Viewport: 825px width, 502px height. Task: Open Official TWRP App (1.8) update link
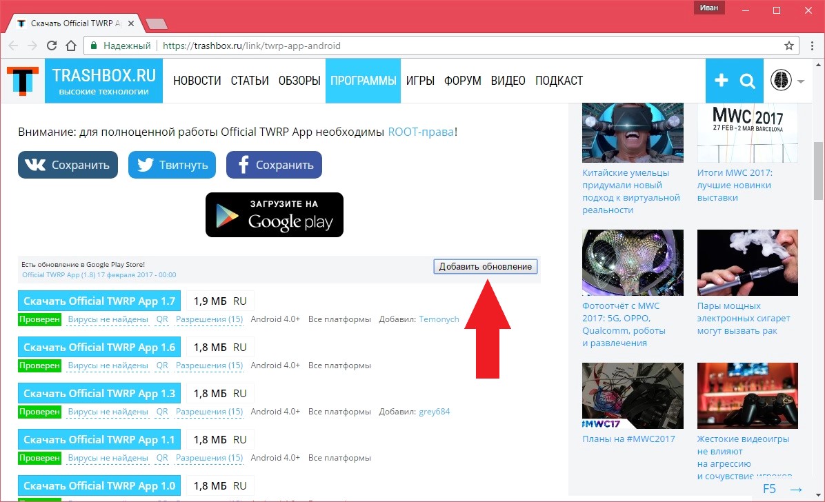tap(99, 274)
